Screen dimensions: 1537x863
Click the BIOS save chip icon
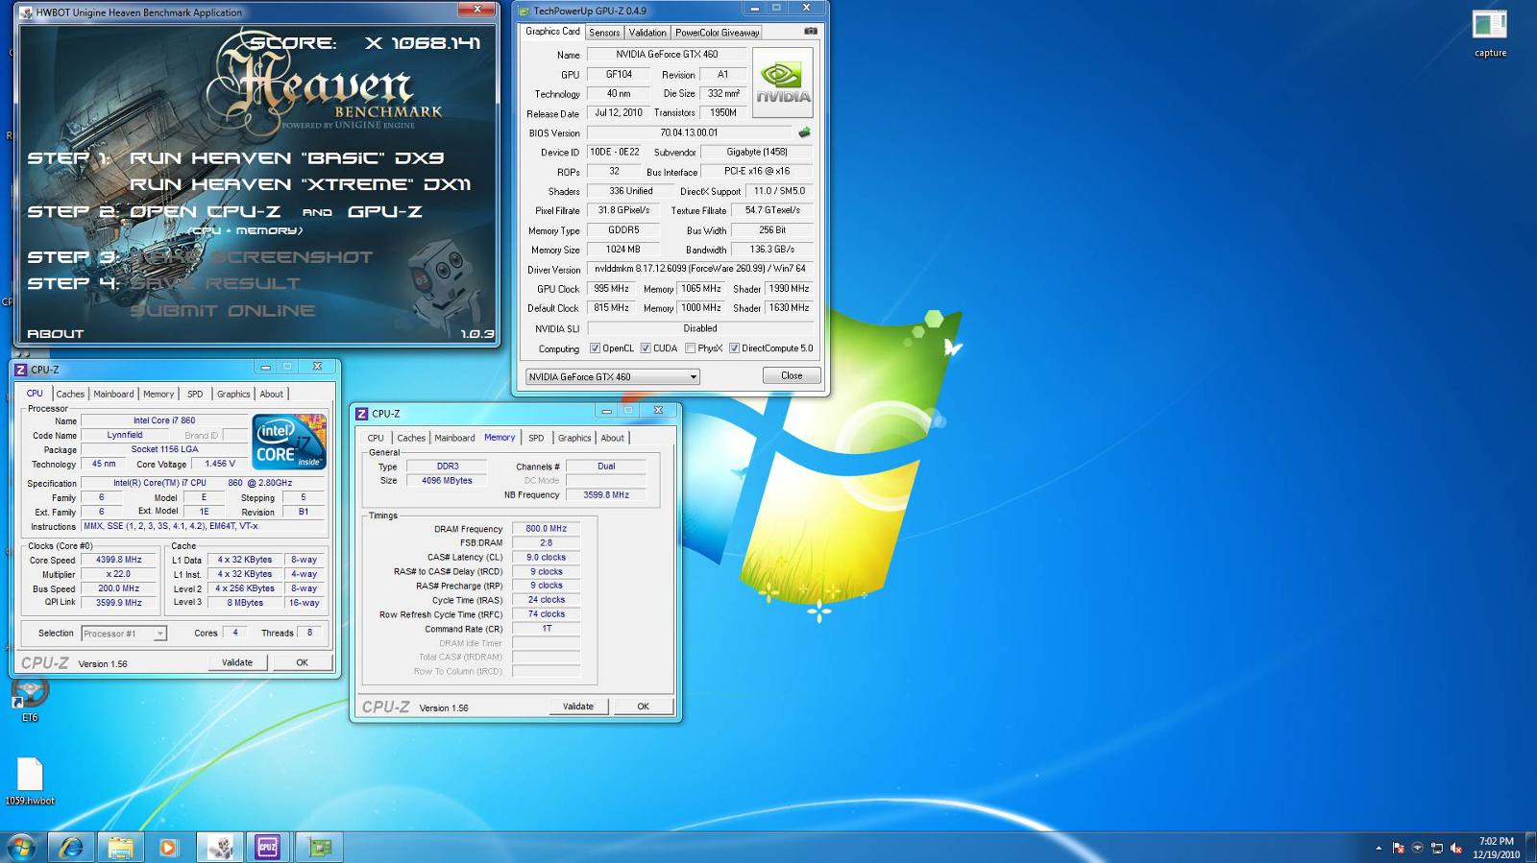pos(805,132)
